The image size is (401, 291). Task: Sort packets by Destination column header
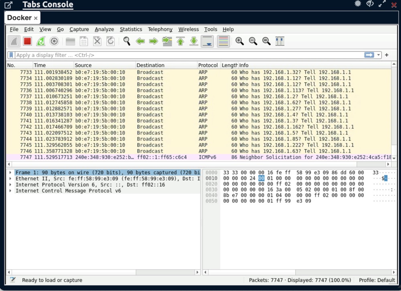pyautogui.click(x=166, y=65)
